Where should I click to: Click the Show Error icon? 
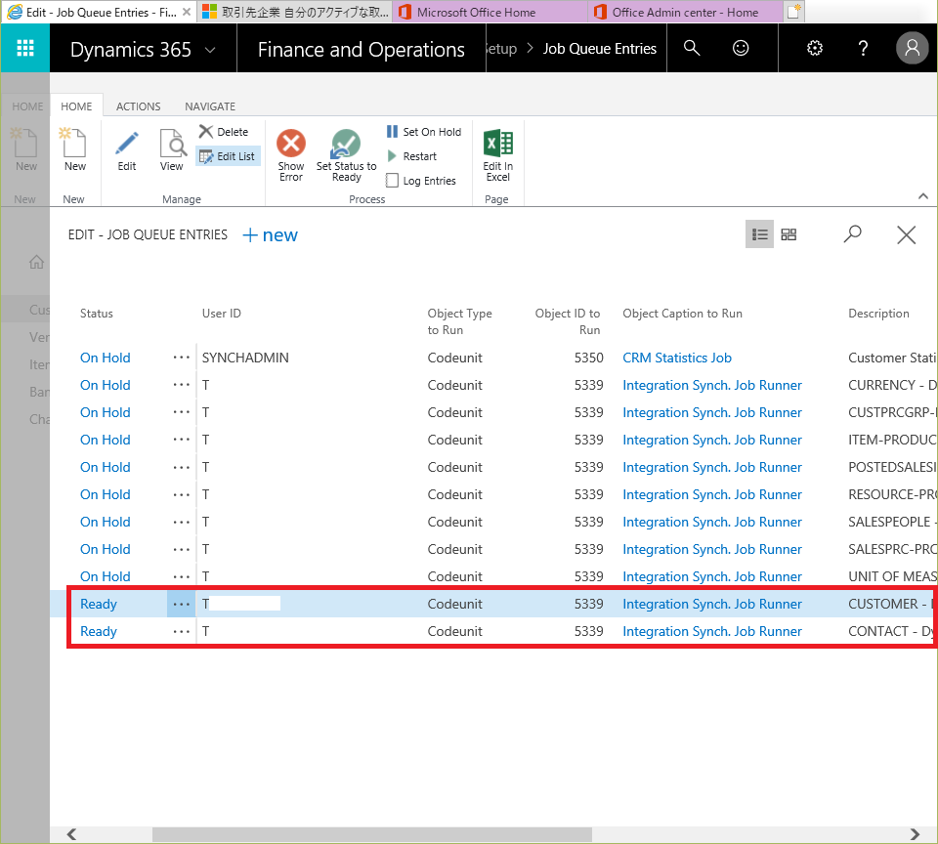291,155
